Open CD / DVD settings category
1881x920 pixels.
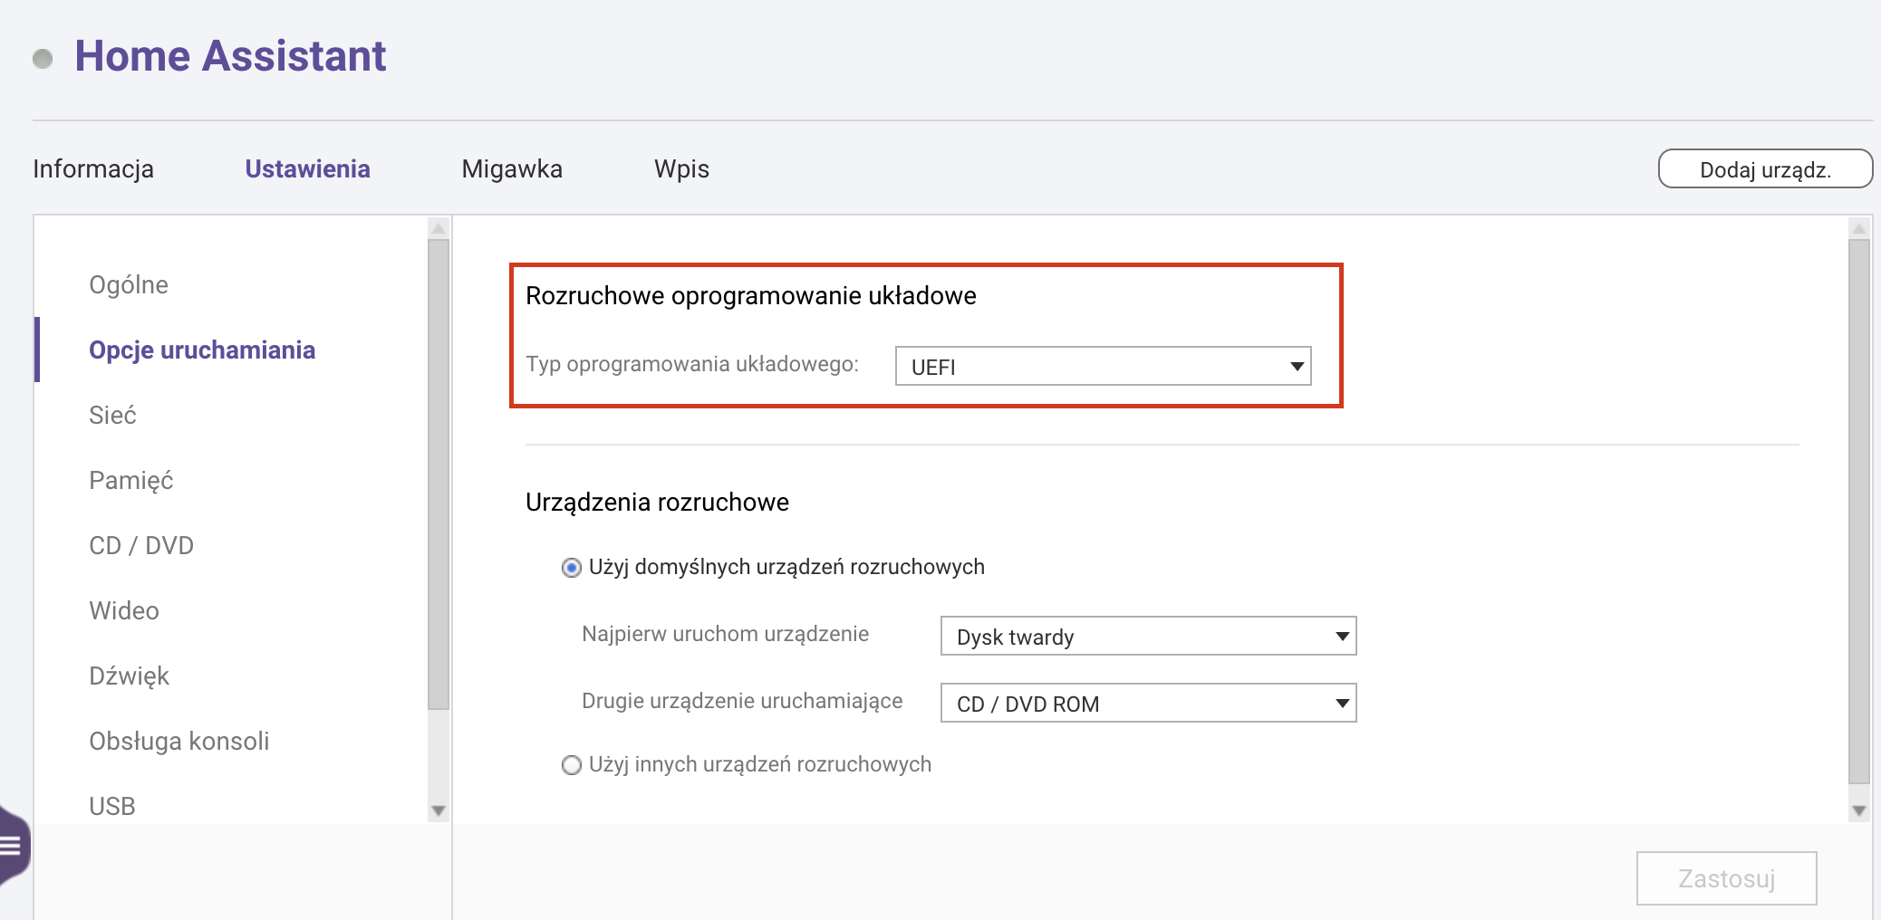tap(141, 545)
